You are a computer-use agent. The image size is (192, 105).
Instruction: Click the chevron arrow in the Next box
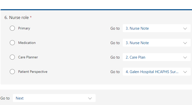(x=90, y=98)
